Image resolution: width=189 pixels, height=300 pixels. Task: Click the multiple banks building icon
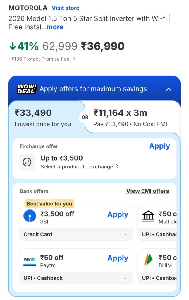tap(148, 216)
